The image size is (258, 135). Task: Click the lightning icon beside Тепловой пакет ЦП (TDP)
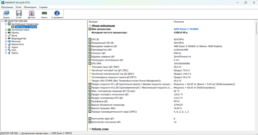(90, 67)
